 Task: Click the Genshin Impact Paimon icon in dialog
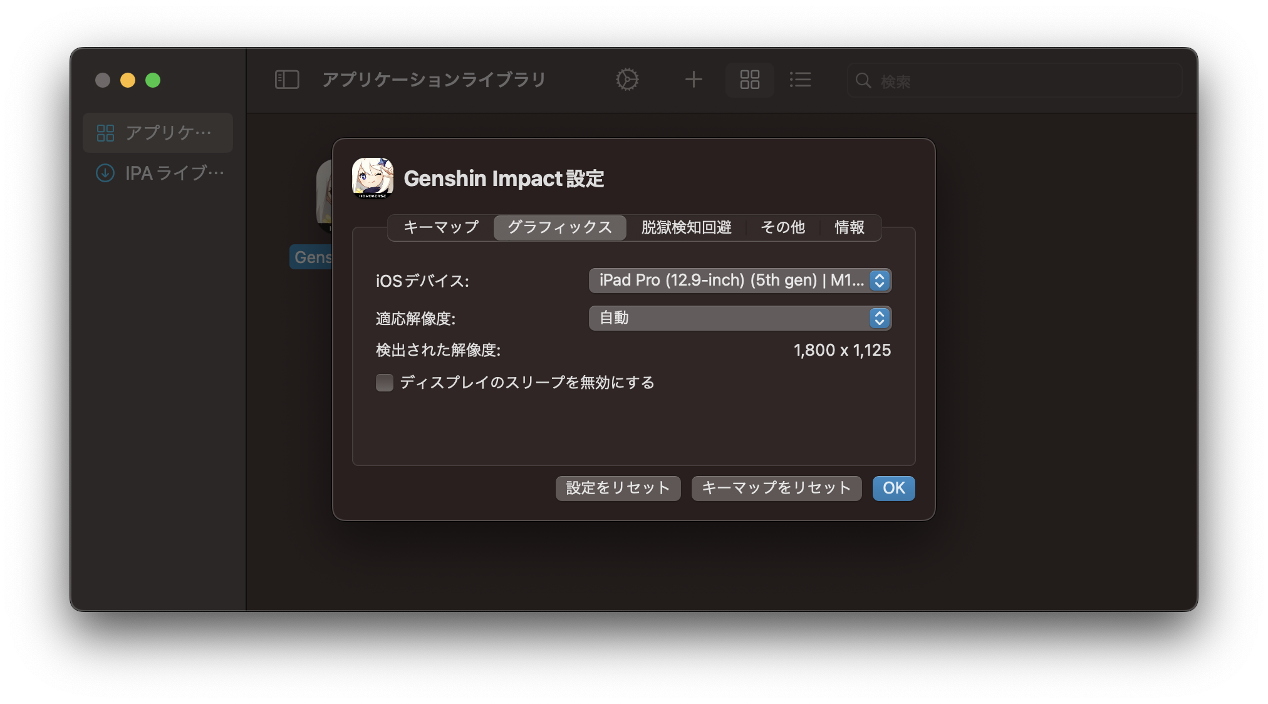373,179
